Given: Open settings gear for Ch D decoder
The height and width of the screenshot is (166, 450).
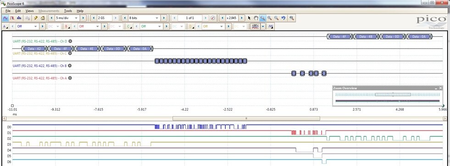Looking at the screenshot, I should coord(70,41).
